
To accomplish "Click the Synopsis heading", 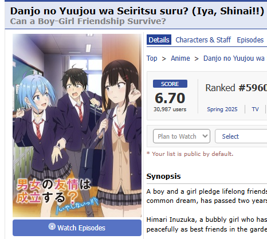I will point(163,176).
